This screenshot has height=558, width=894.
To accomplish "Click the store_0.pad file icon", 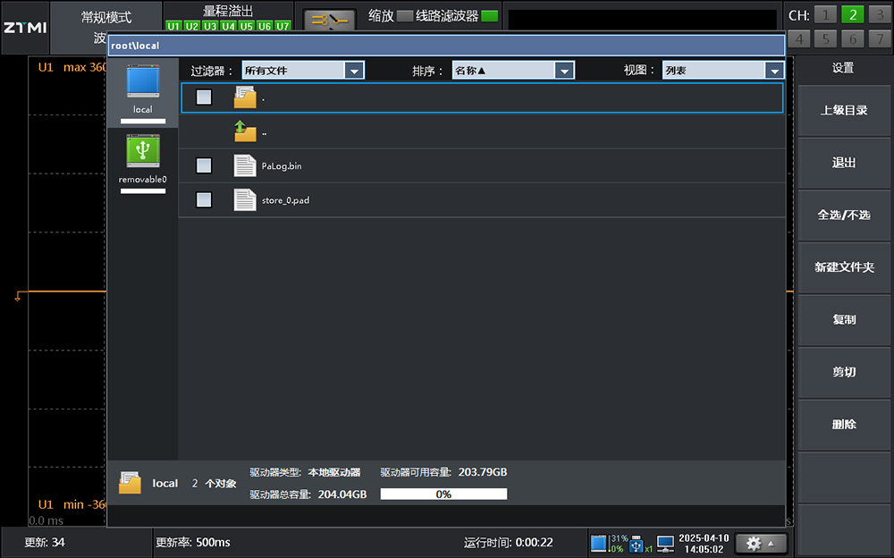I will tap(245, 200).
